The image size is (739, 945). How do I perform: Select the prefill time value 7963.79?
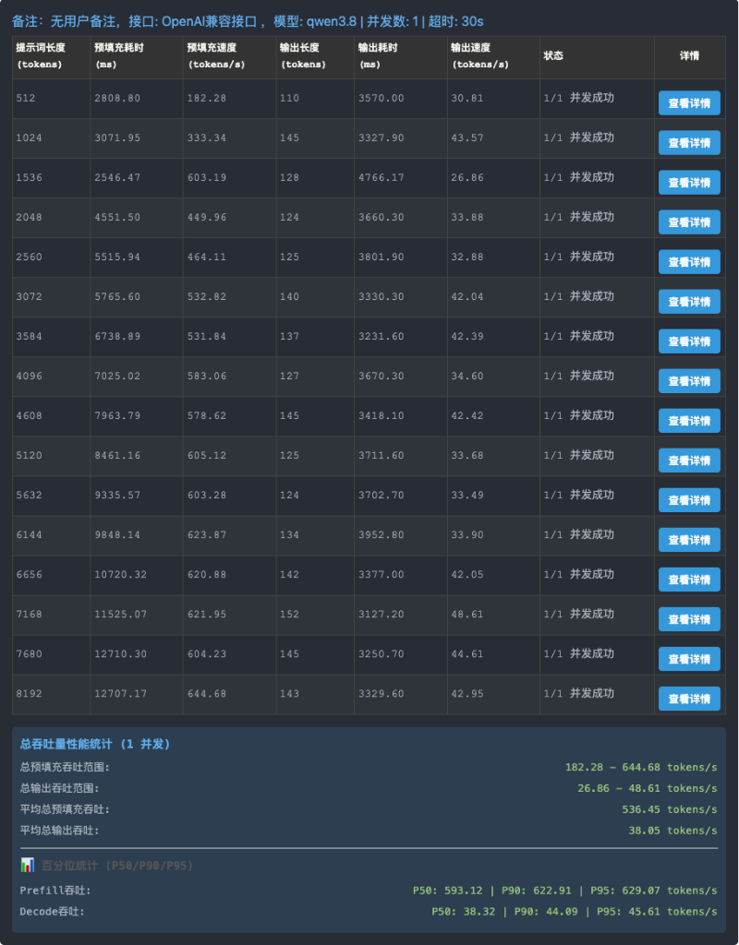(x=117, y=416)
